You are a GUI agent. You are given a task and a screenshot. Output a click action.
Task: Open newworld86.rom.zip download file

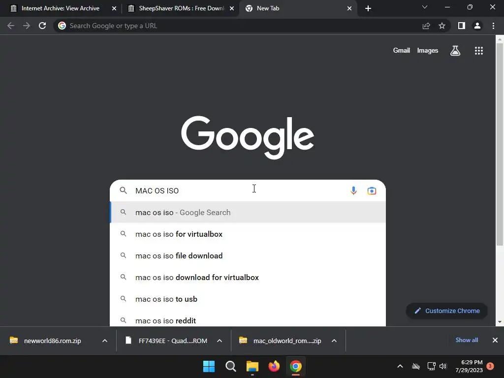coord(52,341)
